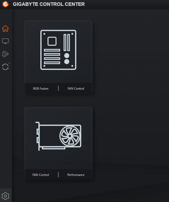Click the GIGABYTE CONTROL CENTER title text

point(49,4)
